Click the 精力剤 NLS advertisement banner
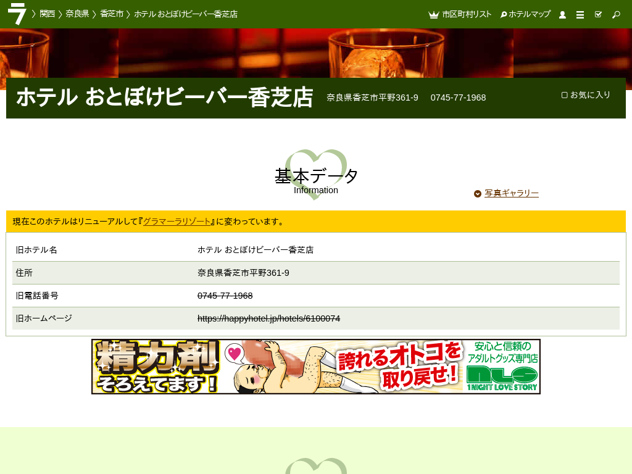632x474 pixels. pos(316,367)
